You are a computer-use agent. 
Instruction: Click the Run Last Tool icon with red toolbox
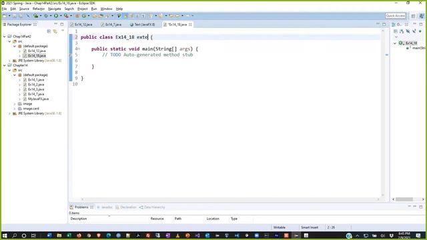coord(66,16)
